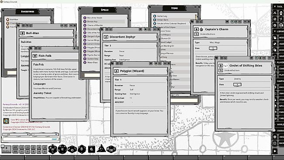This screenshot has width=284, height=160.
Task: Toggle the lock on Polyglot (Wizard) window
Action: click(156, 63)
